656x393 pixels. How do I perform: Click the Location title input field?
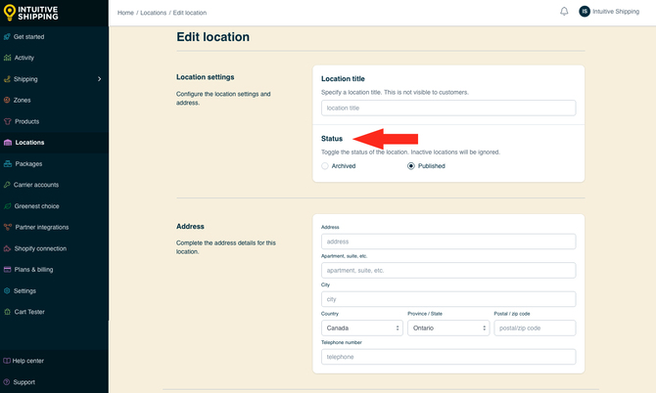click(448, 108)
